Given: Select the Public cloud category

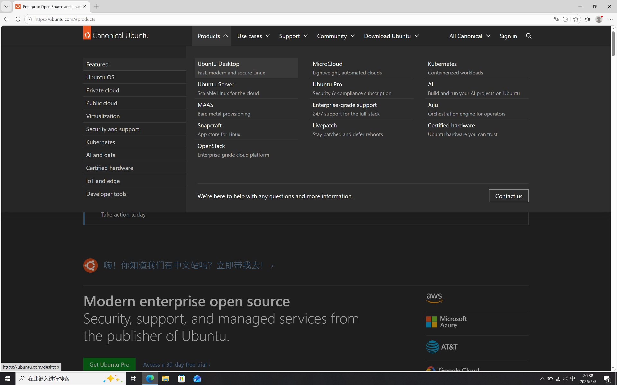Looking at the screenshot, I should click(x=135, y=103).
